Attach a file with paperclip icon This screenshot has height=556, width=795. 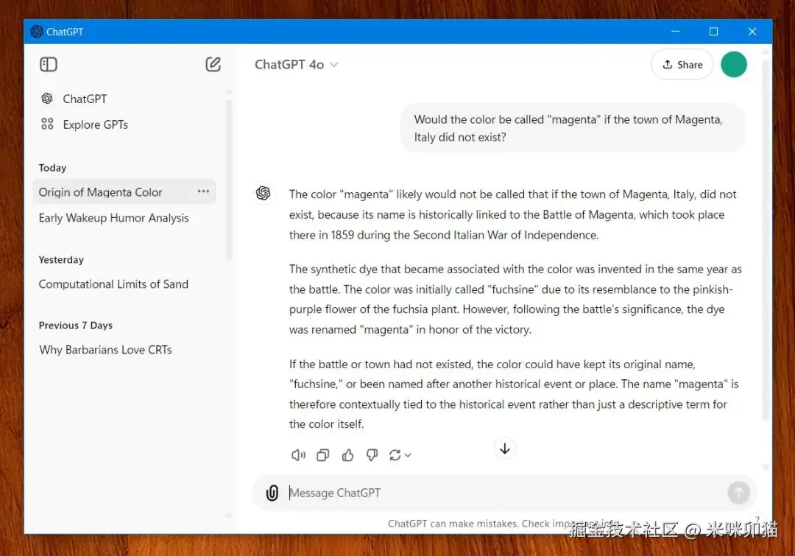(272, 493)
